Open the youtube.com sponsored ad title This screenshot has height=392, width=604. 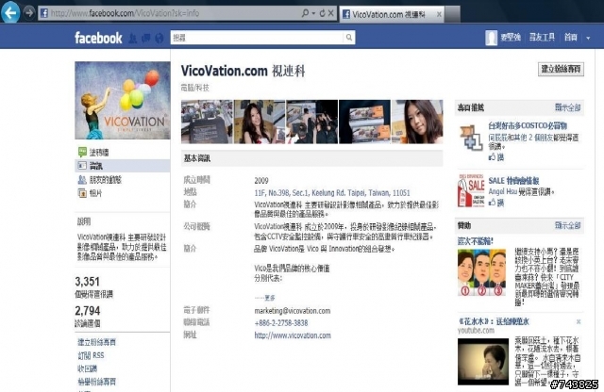493,321
